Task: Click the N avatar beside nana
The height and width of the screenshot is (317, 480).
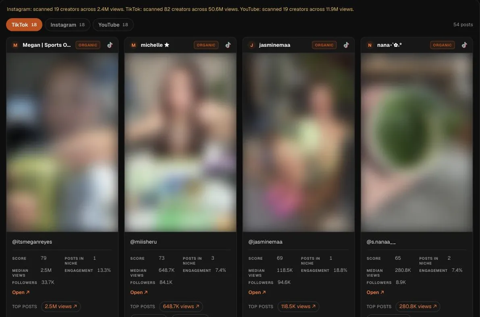Action: [x=370, y=45]
